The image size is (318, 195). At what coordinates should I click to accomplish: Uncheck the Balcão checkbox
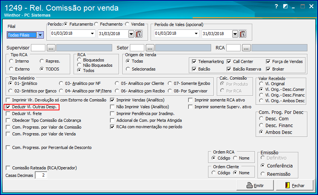coord(194,69)
